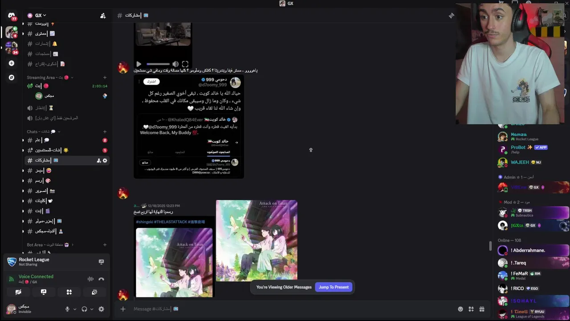Toggle camera on in voice panel
Screen dimensions: 570x321
click(18, 292)
